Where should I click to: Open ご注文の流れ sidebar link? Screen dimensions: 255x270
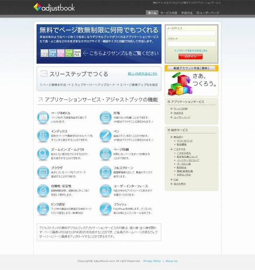(x=184, y=153)
